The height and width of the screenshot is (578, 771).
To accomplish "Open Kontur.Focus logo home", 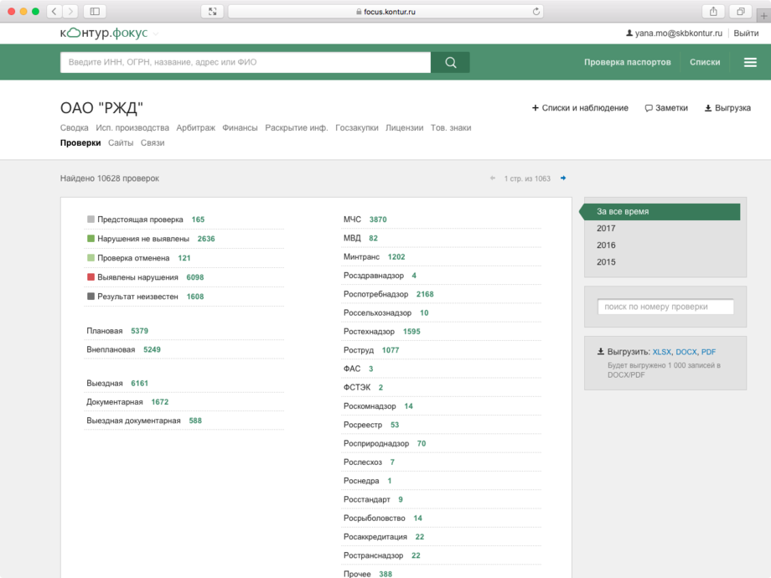I will coord(103,33).
